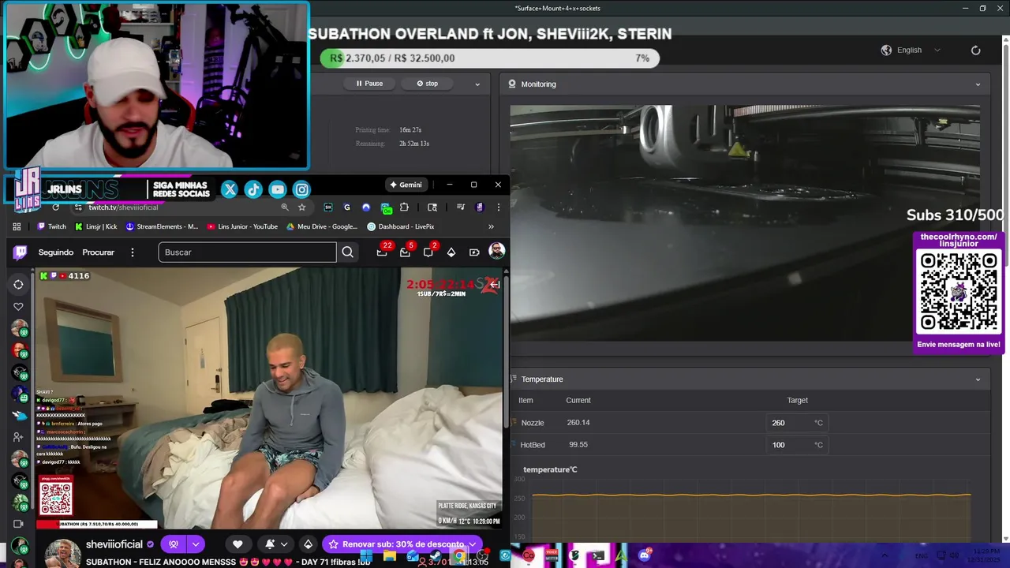The image size is (1010, 568).
Task: Bookmark this page with the star icon
Action: click(x=301, y=207)
